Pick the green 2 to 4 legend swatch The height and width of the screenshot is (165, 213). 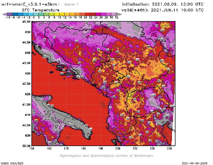tap(41, 14)
